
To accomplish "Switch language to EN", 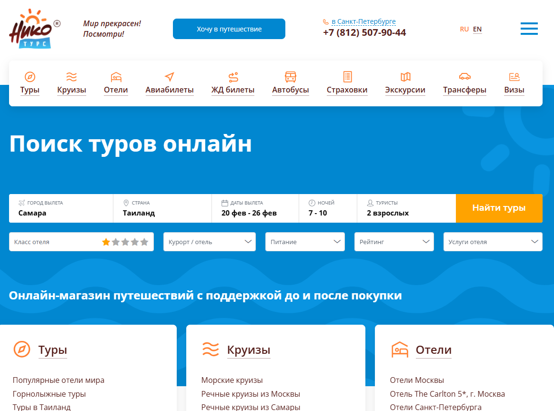I will pyautogui.click(x=477, y=29).
